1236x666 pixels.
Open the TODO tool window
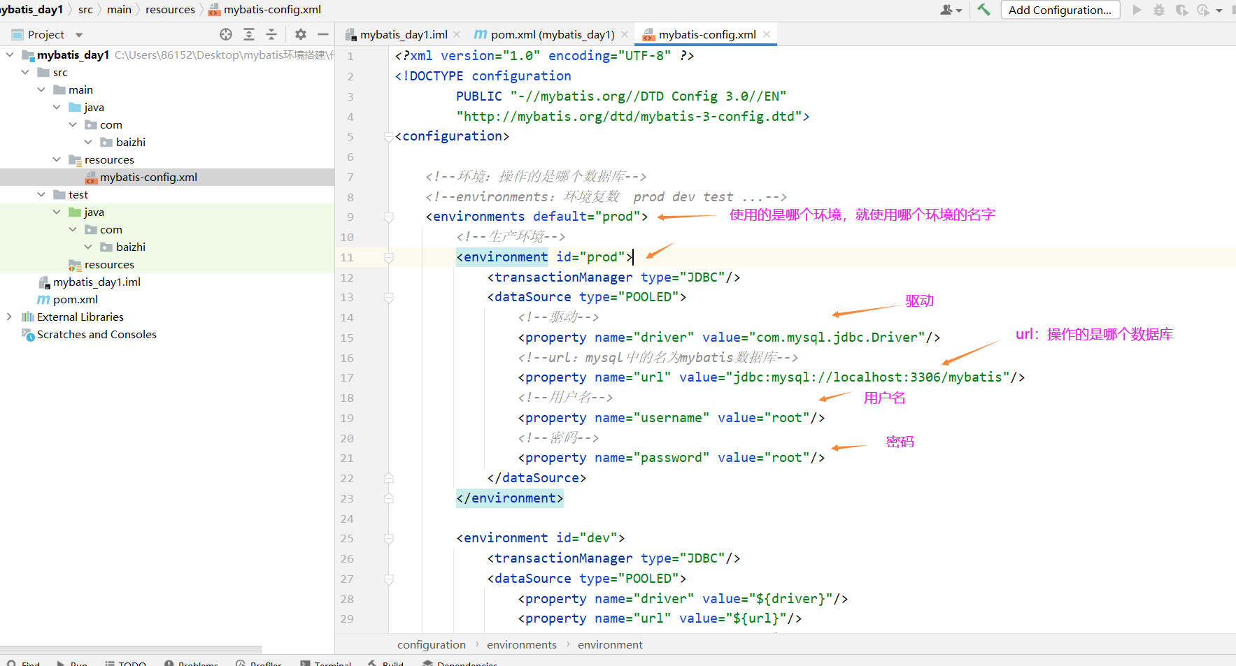tap(126, 663)
